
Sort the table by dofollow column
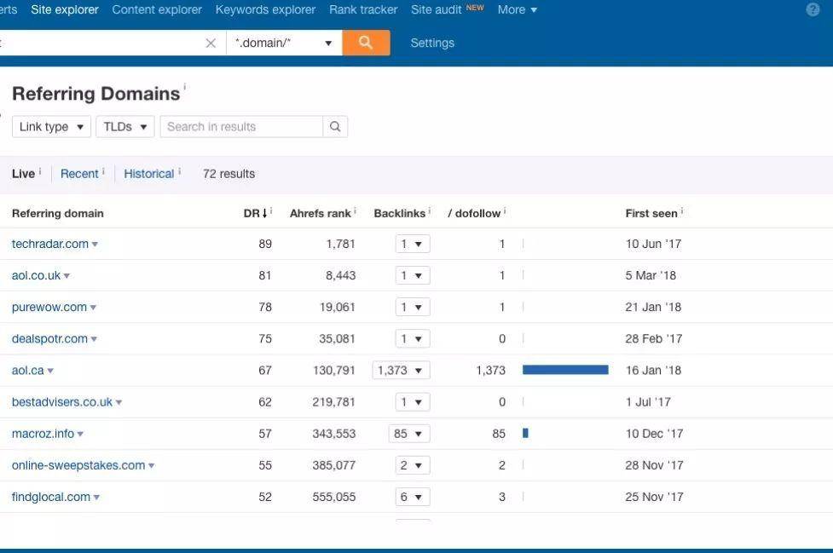tap(474, 213)
